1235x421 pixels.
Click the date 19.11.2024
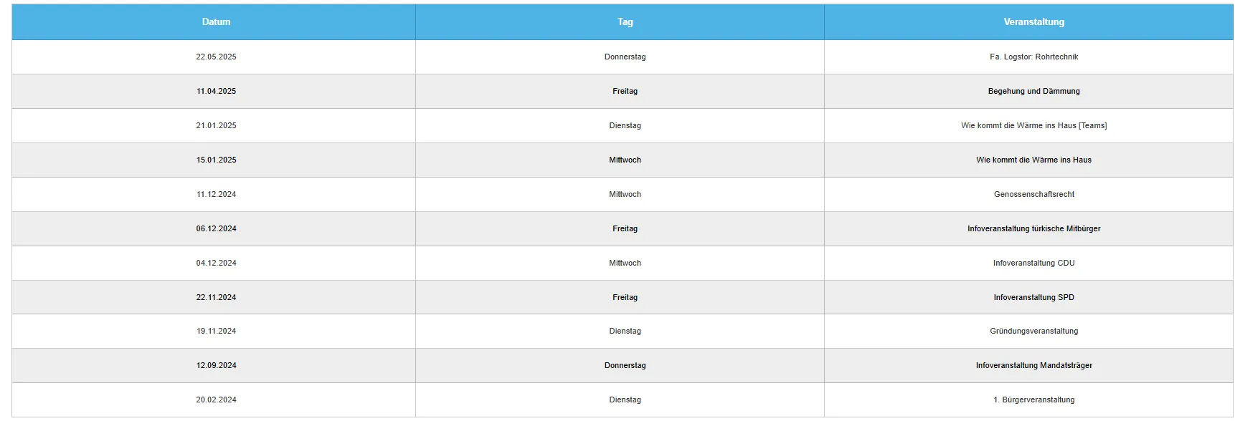pyautogui.click(x=216, y=332)
